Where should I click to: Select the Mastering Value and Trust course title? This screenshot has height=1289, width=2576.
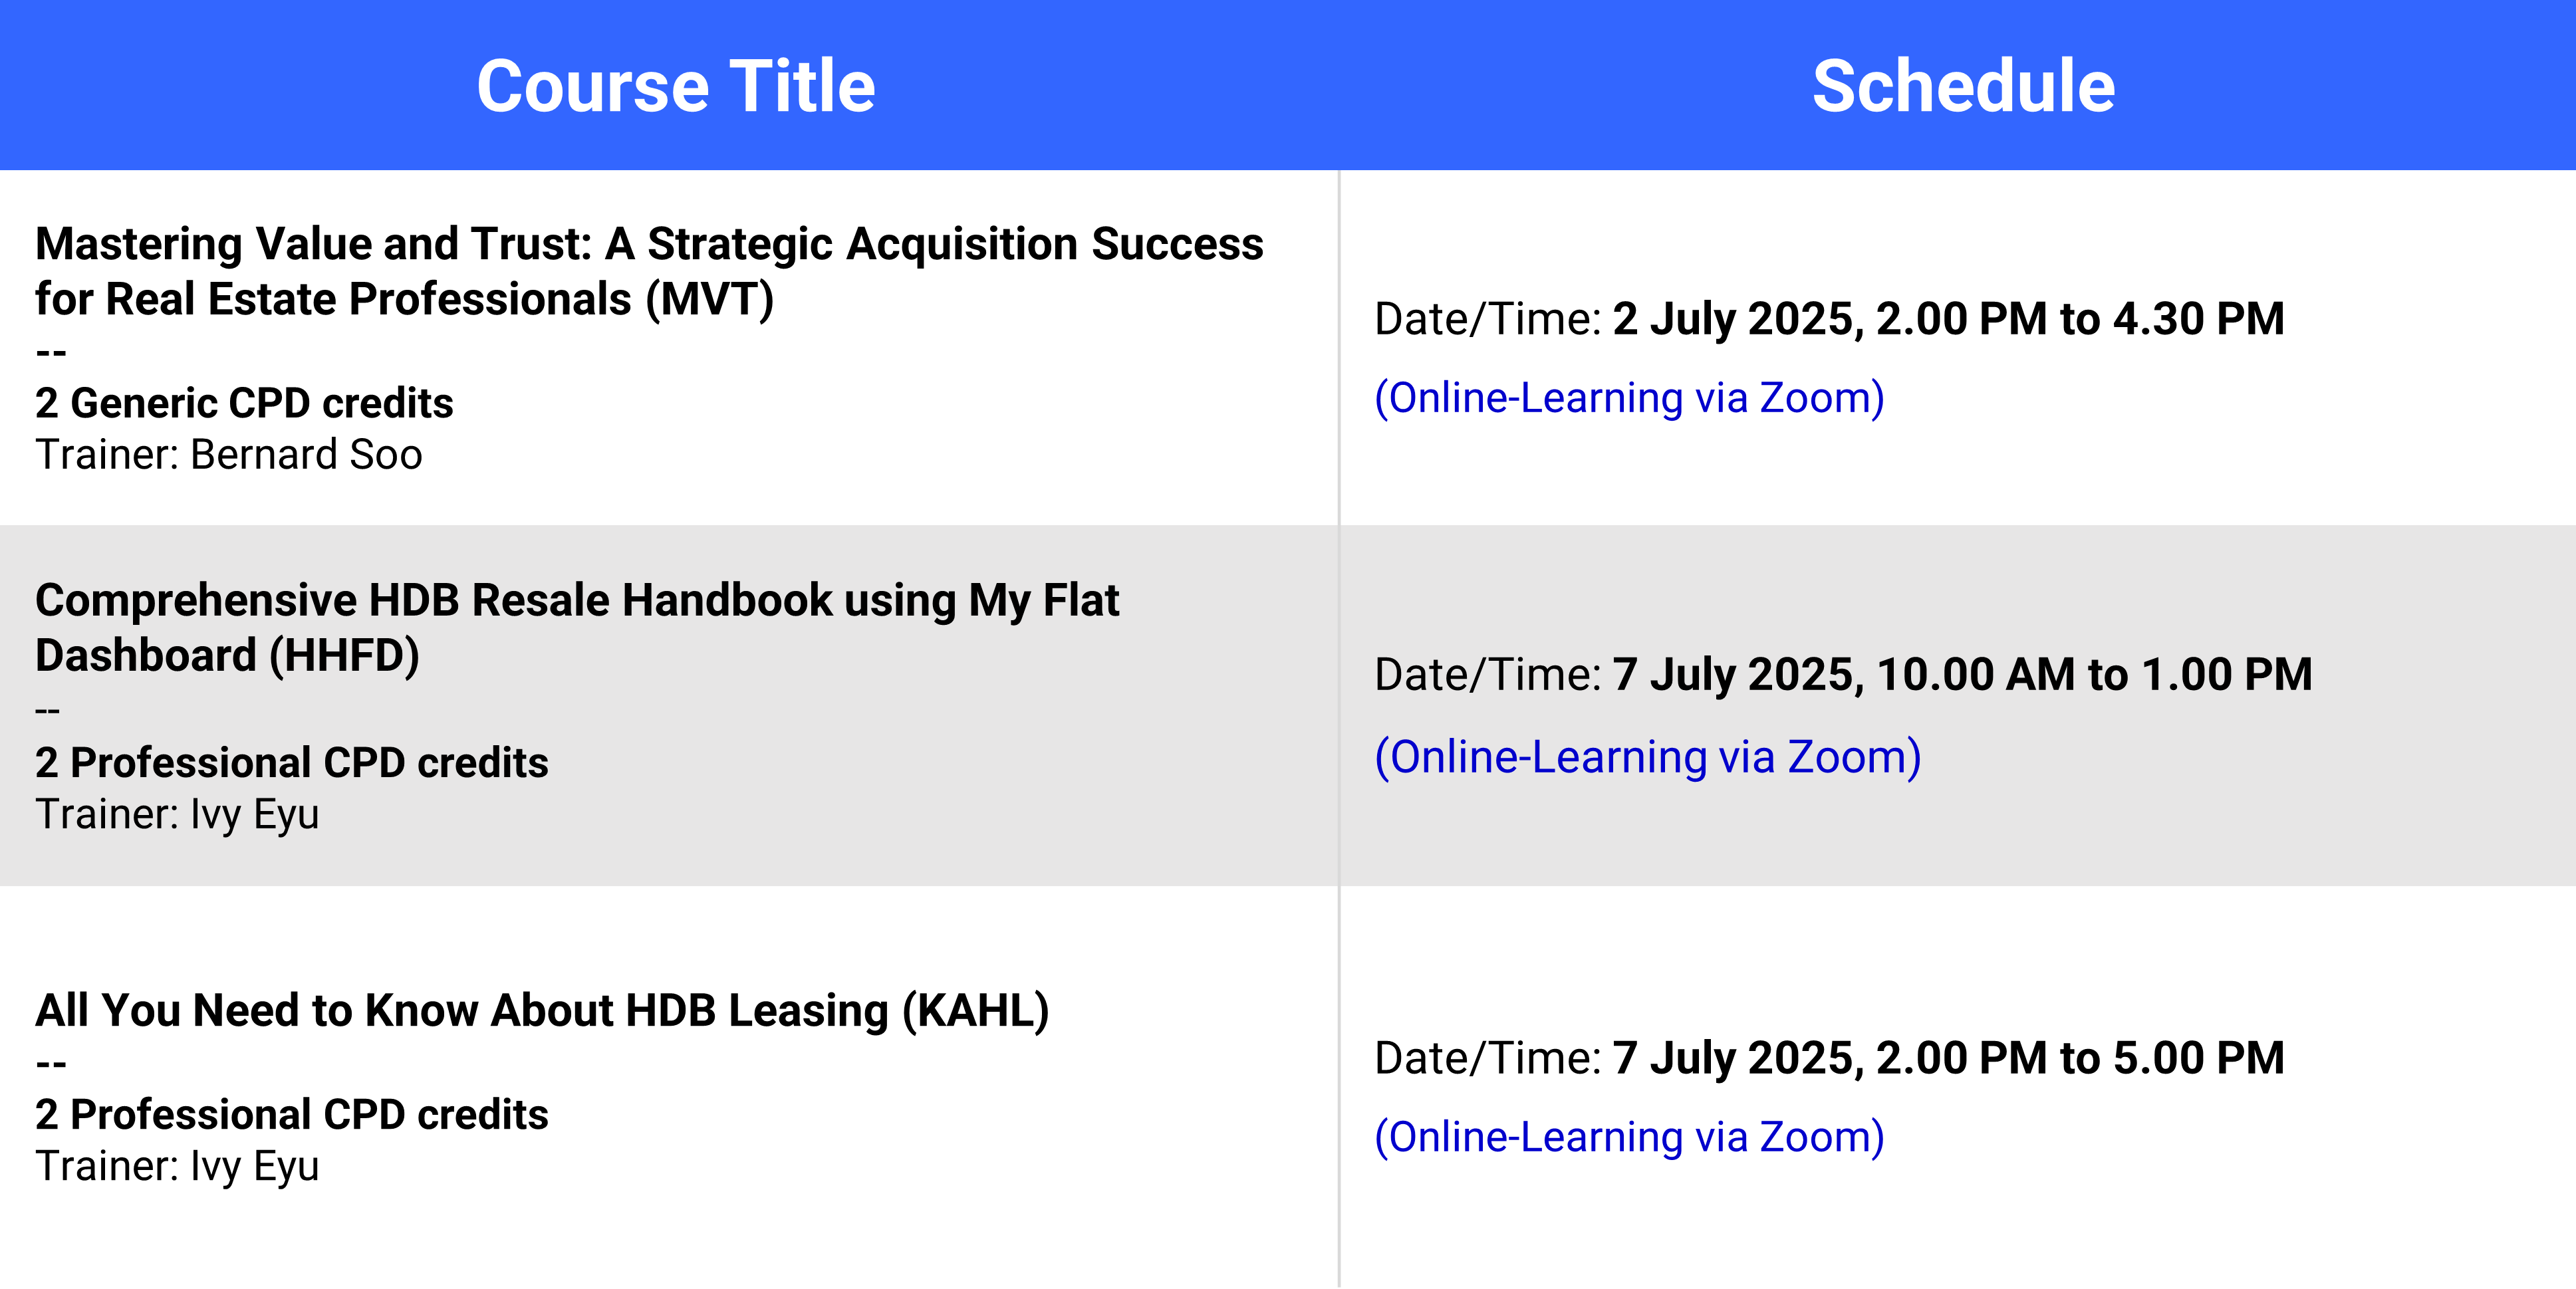[649, 271]
